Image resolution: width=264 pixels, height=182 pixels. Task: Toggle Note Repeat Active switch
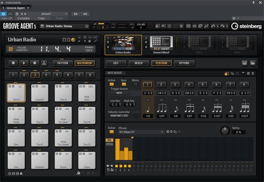tap(112, 84)
